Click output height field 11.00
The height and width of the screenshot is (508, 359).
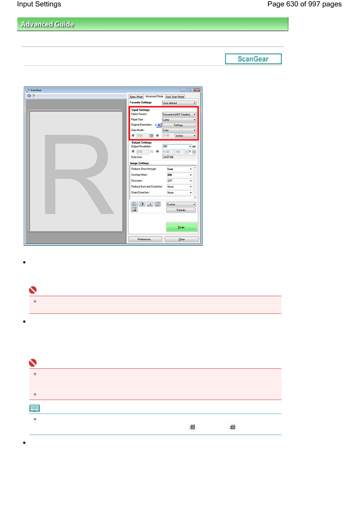pos(167,152)
